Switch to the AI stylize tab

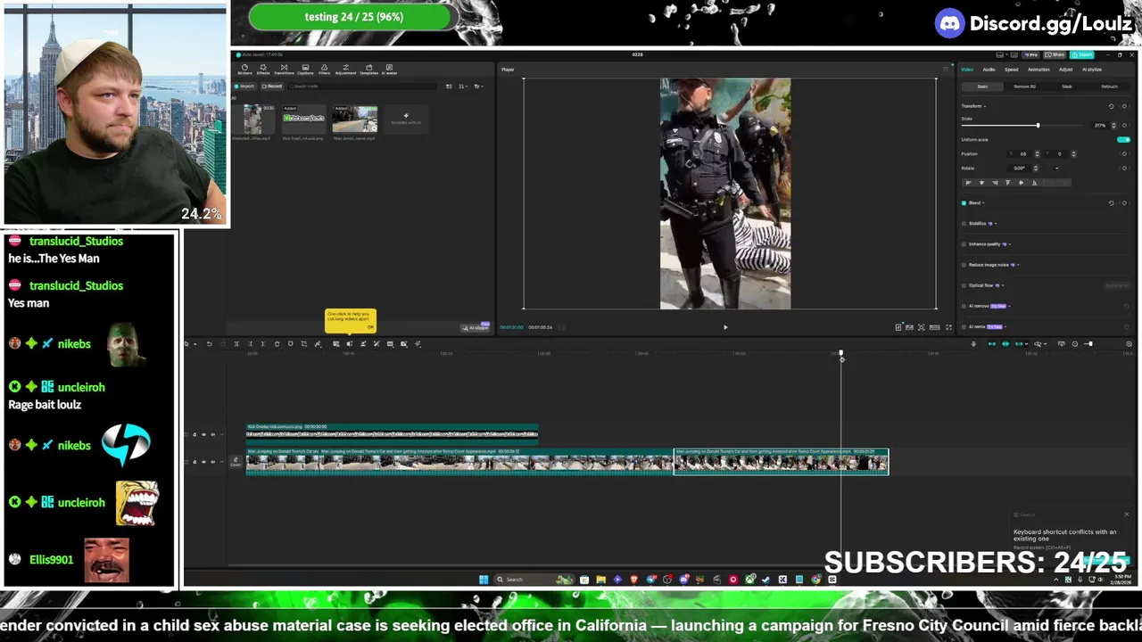[1092, 70]
